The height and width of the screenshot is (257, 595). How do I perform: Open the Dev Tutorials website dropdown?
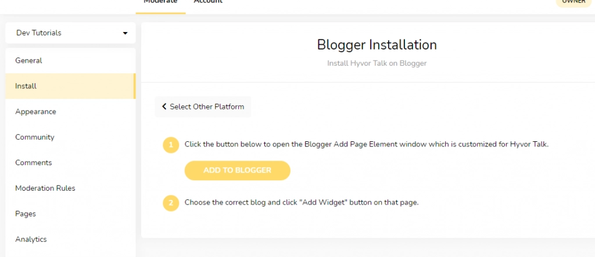70,33
